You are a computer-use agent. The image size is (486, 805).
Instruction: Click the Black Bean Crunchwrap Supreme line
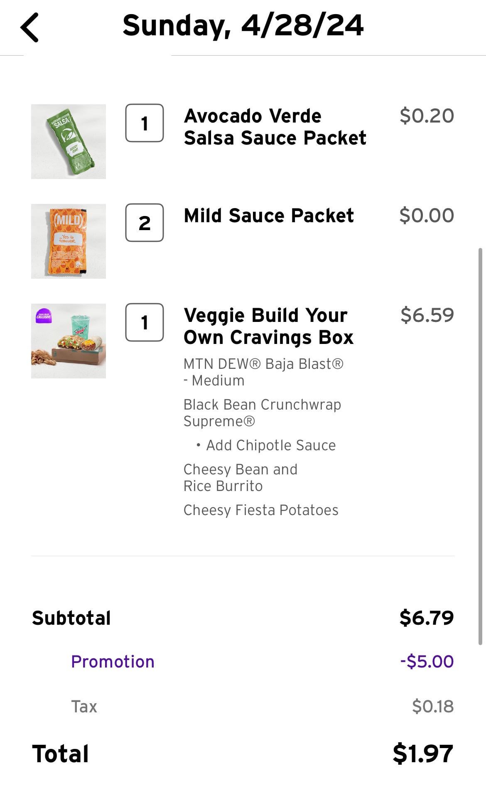click(x=262, y=412)
